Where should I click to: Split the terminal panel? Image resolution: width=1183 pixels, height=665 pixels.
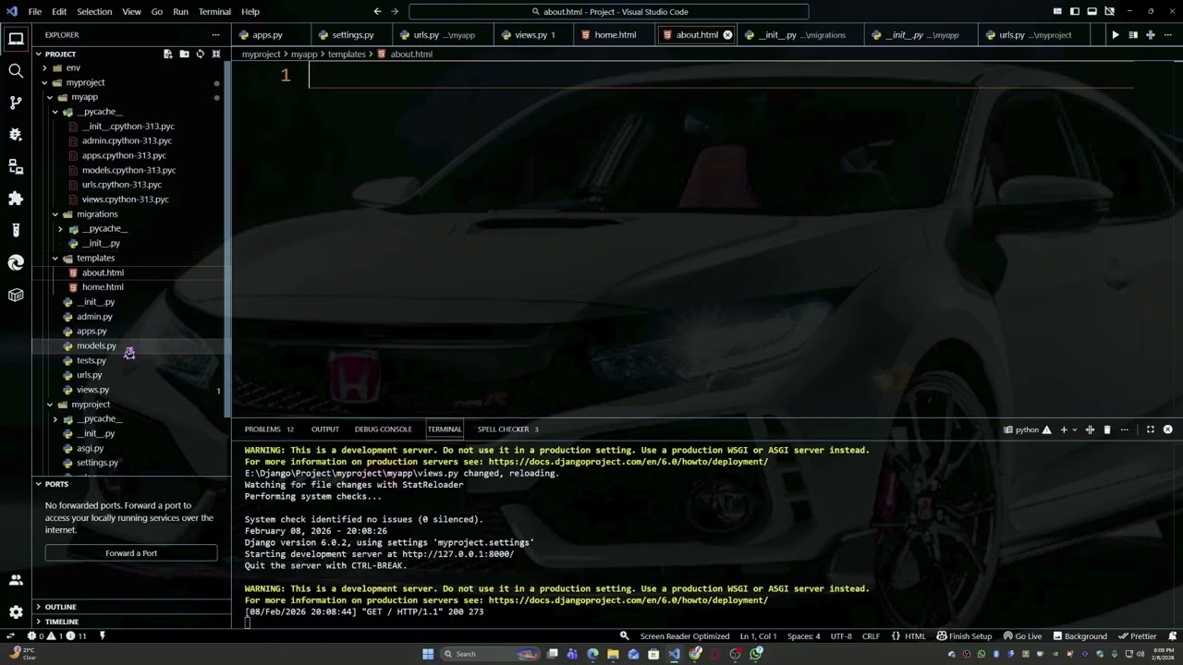pyautogui.click(x=1090, y=429)
